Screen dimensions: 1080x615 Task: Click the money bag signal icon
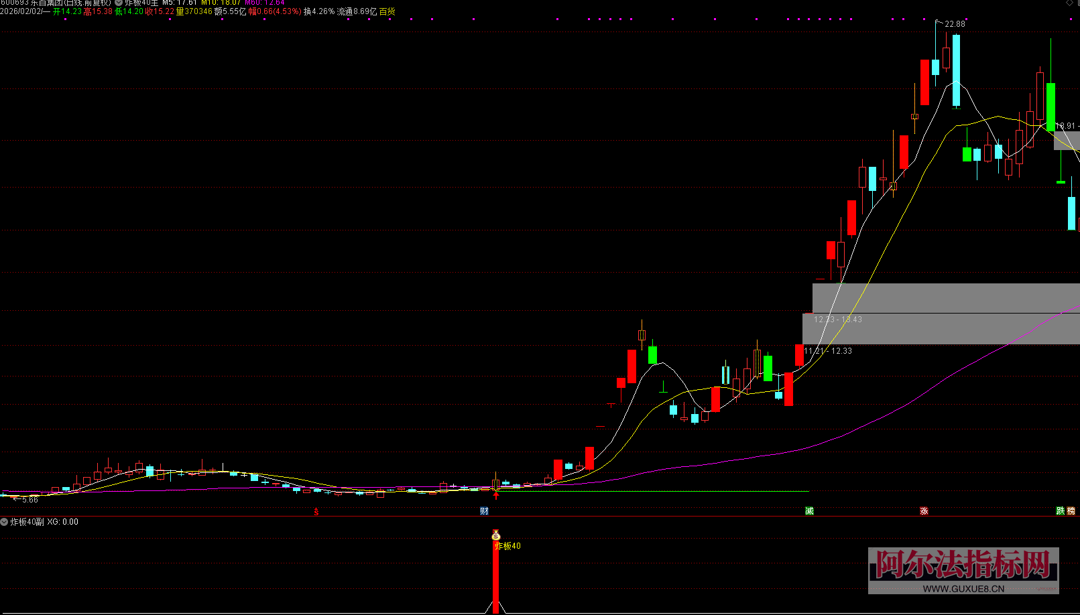[x=496, y=535]
